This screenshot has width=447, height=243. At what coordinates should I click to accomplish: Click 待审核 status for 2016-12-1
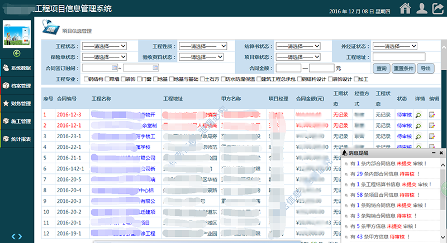[404, 125]
